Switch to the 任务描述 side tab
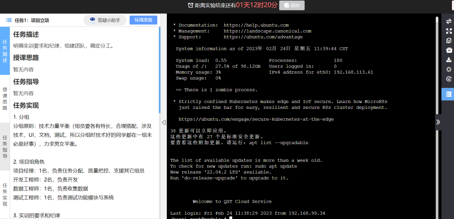 5,51
